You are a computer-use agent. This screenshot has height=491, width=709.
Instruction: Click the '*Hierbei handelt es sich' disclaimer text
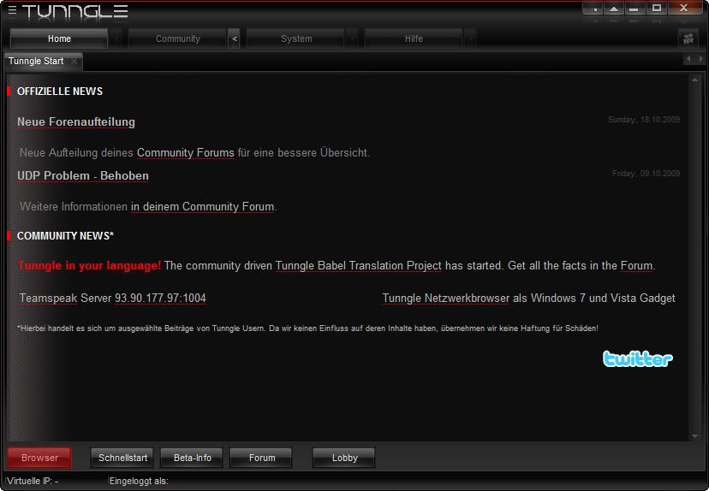307,328
